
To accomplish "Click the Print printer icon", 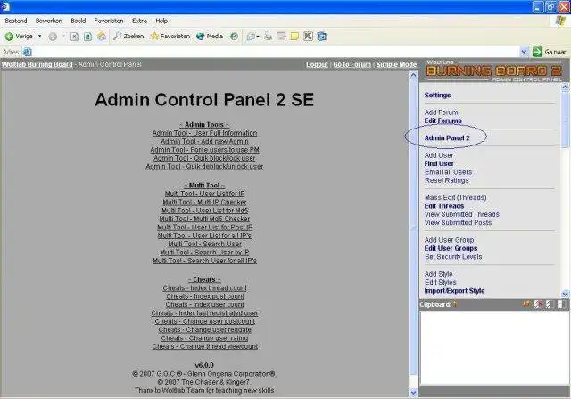I will click(x=268, y=37).
